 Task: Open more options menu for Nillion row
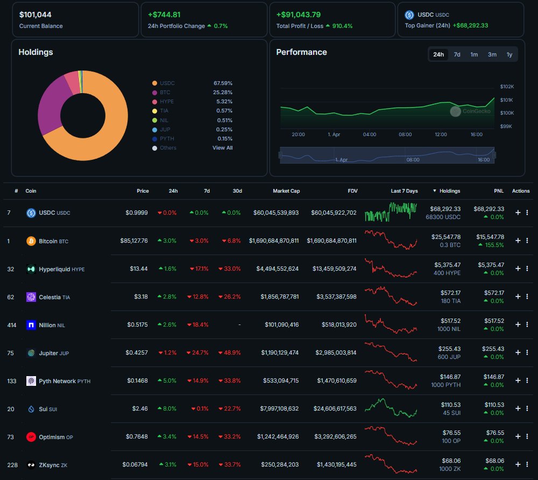527,324
